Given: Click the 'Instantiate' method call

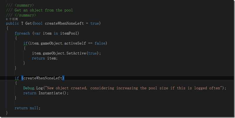Looking at the screenshot, I should pyautogui.click(x=50, y=93).
